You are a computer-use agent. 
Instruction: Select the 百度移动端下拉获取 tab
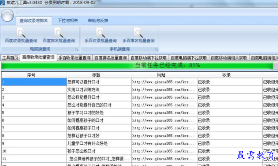[x=149, y=58]
